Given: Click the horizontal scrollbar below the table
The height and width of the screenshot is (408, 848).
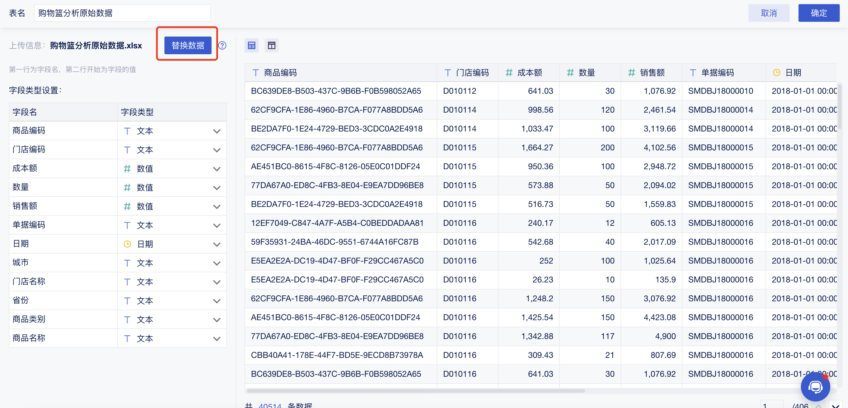Looking at the screenshot, I should (x=415, y=391).
